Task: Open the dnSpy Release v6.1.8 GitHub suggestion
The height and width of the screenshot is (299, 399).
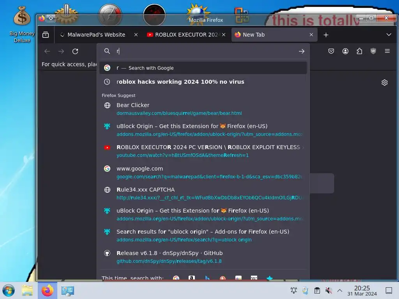Action: 203,257
